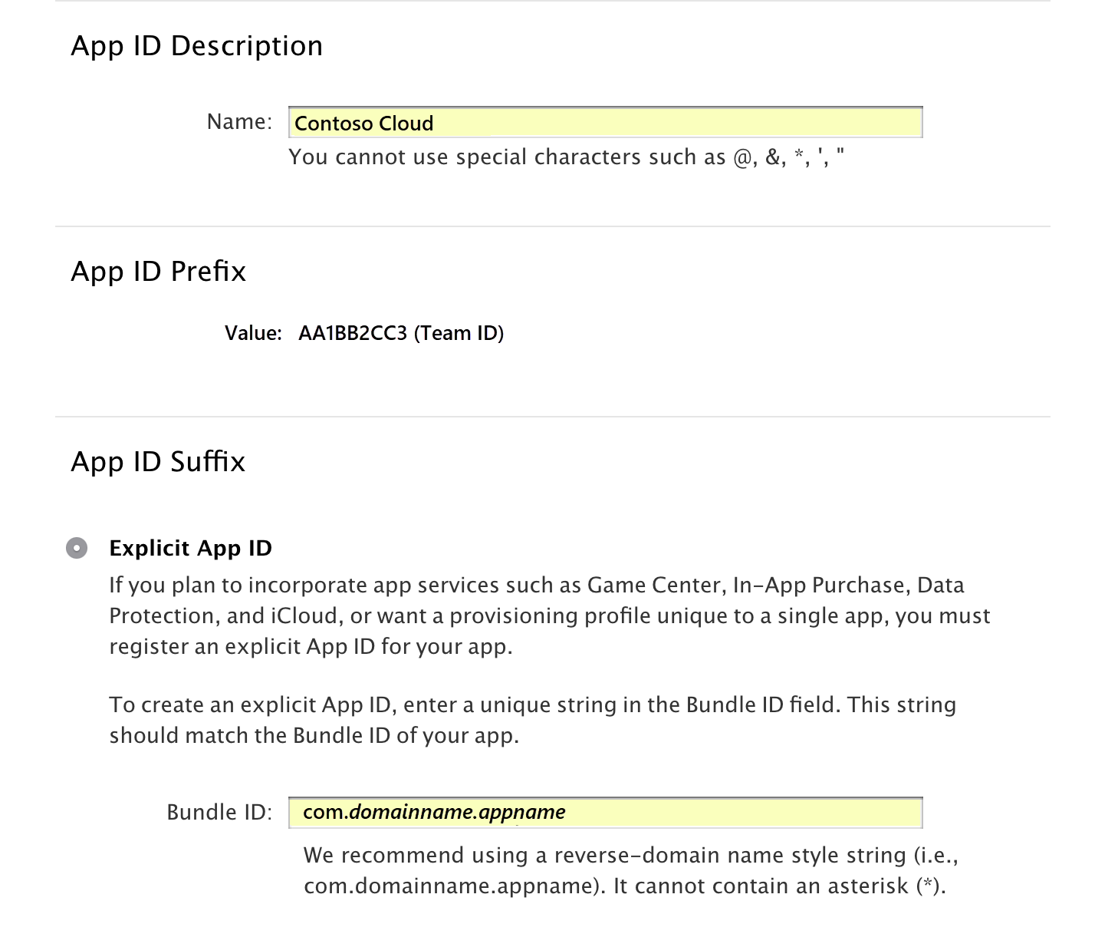Click the special characters warning text
1118x947 pixels.
569,157
